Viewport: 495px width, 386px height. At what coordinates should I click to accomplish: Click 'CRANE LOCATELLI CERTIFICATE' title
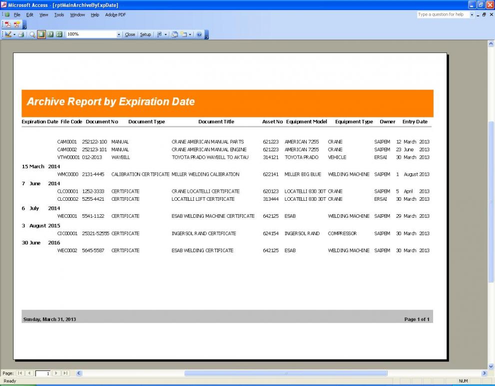(x=205, y=191)
